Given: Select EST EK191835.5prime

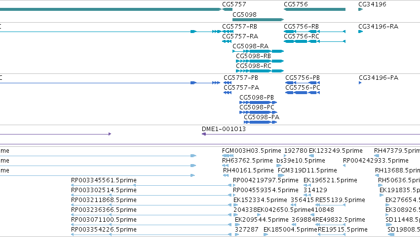Looking at the screenshot, I should pos(400,191).
